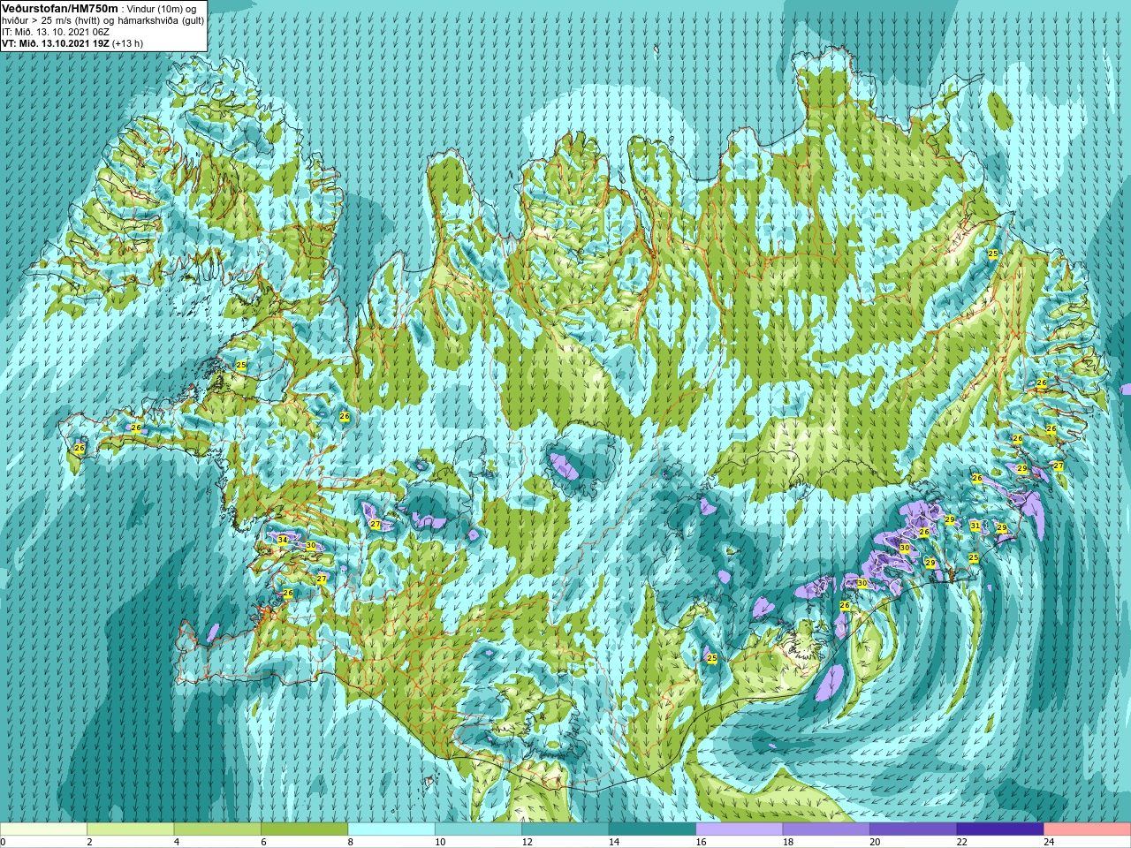Viewport: 1131px width, 848px height.
Task: Click the Veðurstofan/HM750m title text
Action: [x=59, y=8]
